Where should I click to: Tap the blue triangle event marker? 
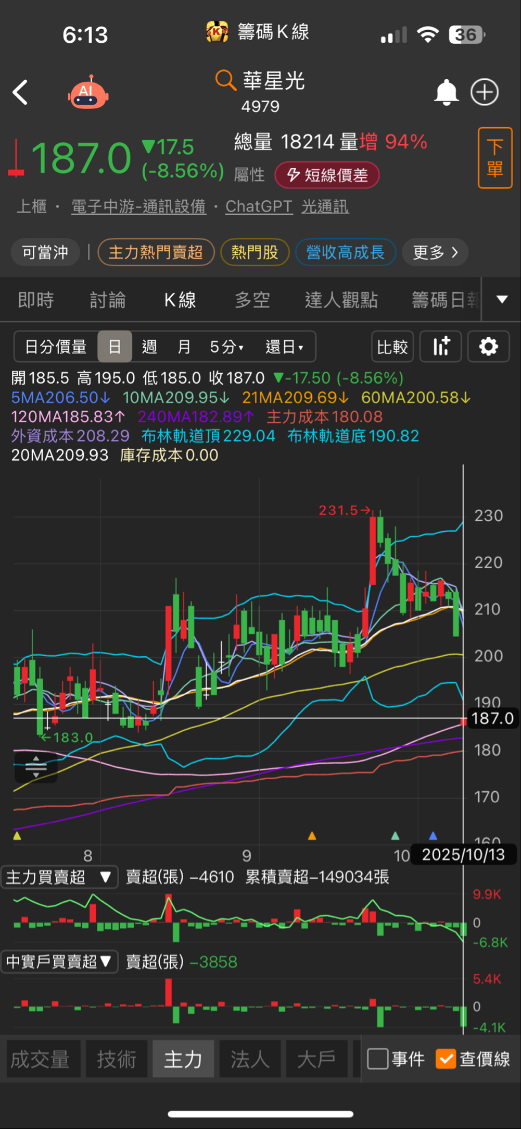[433, 836]
